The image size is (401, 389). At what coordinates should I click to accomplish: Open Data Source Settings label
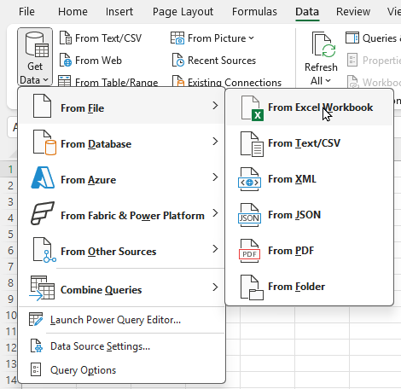point(100,346)
